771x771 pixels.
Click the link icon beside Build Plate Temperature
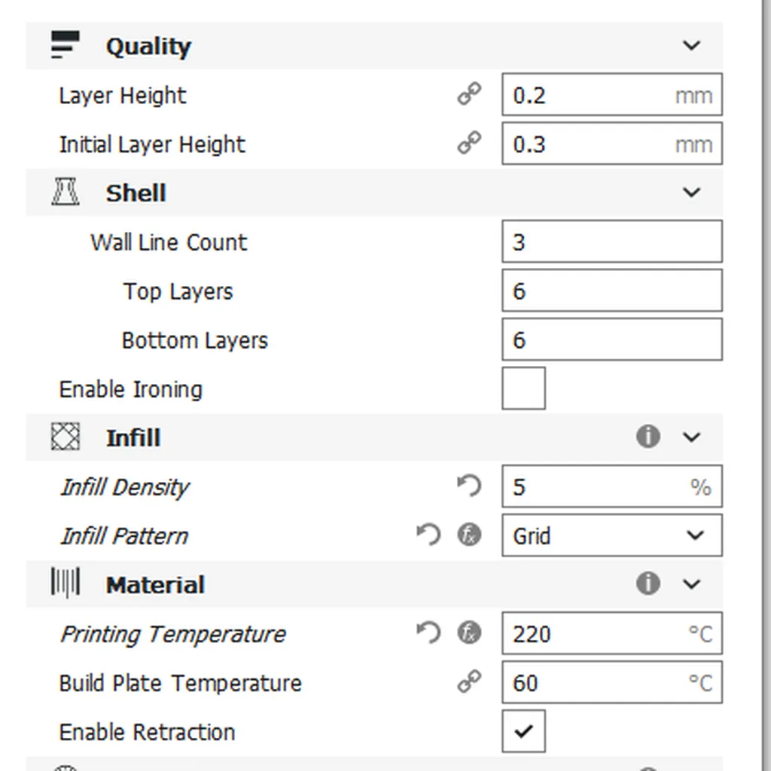(469, 682)
